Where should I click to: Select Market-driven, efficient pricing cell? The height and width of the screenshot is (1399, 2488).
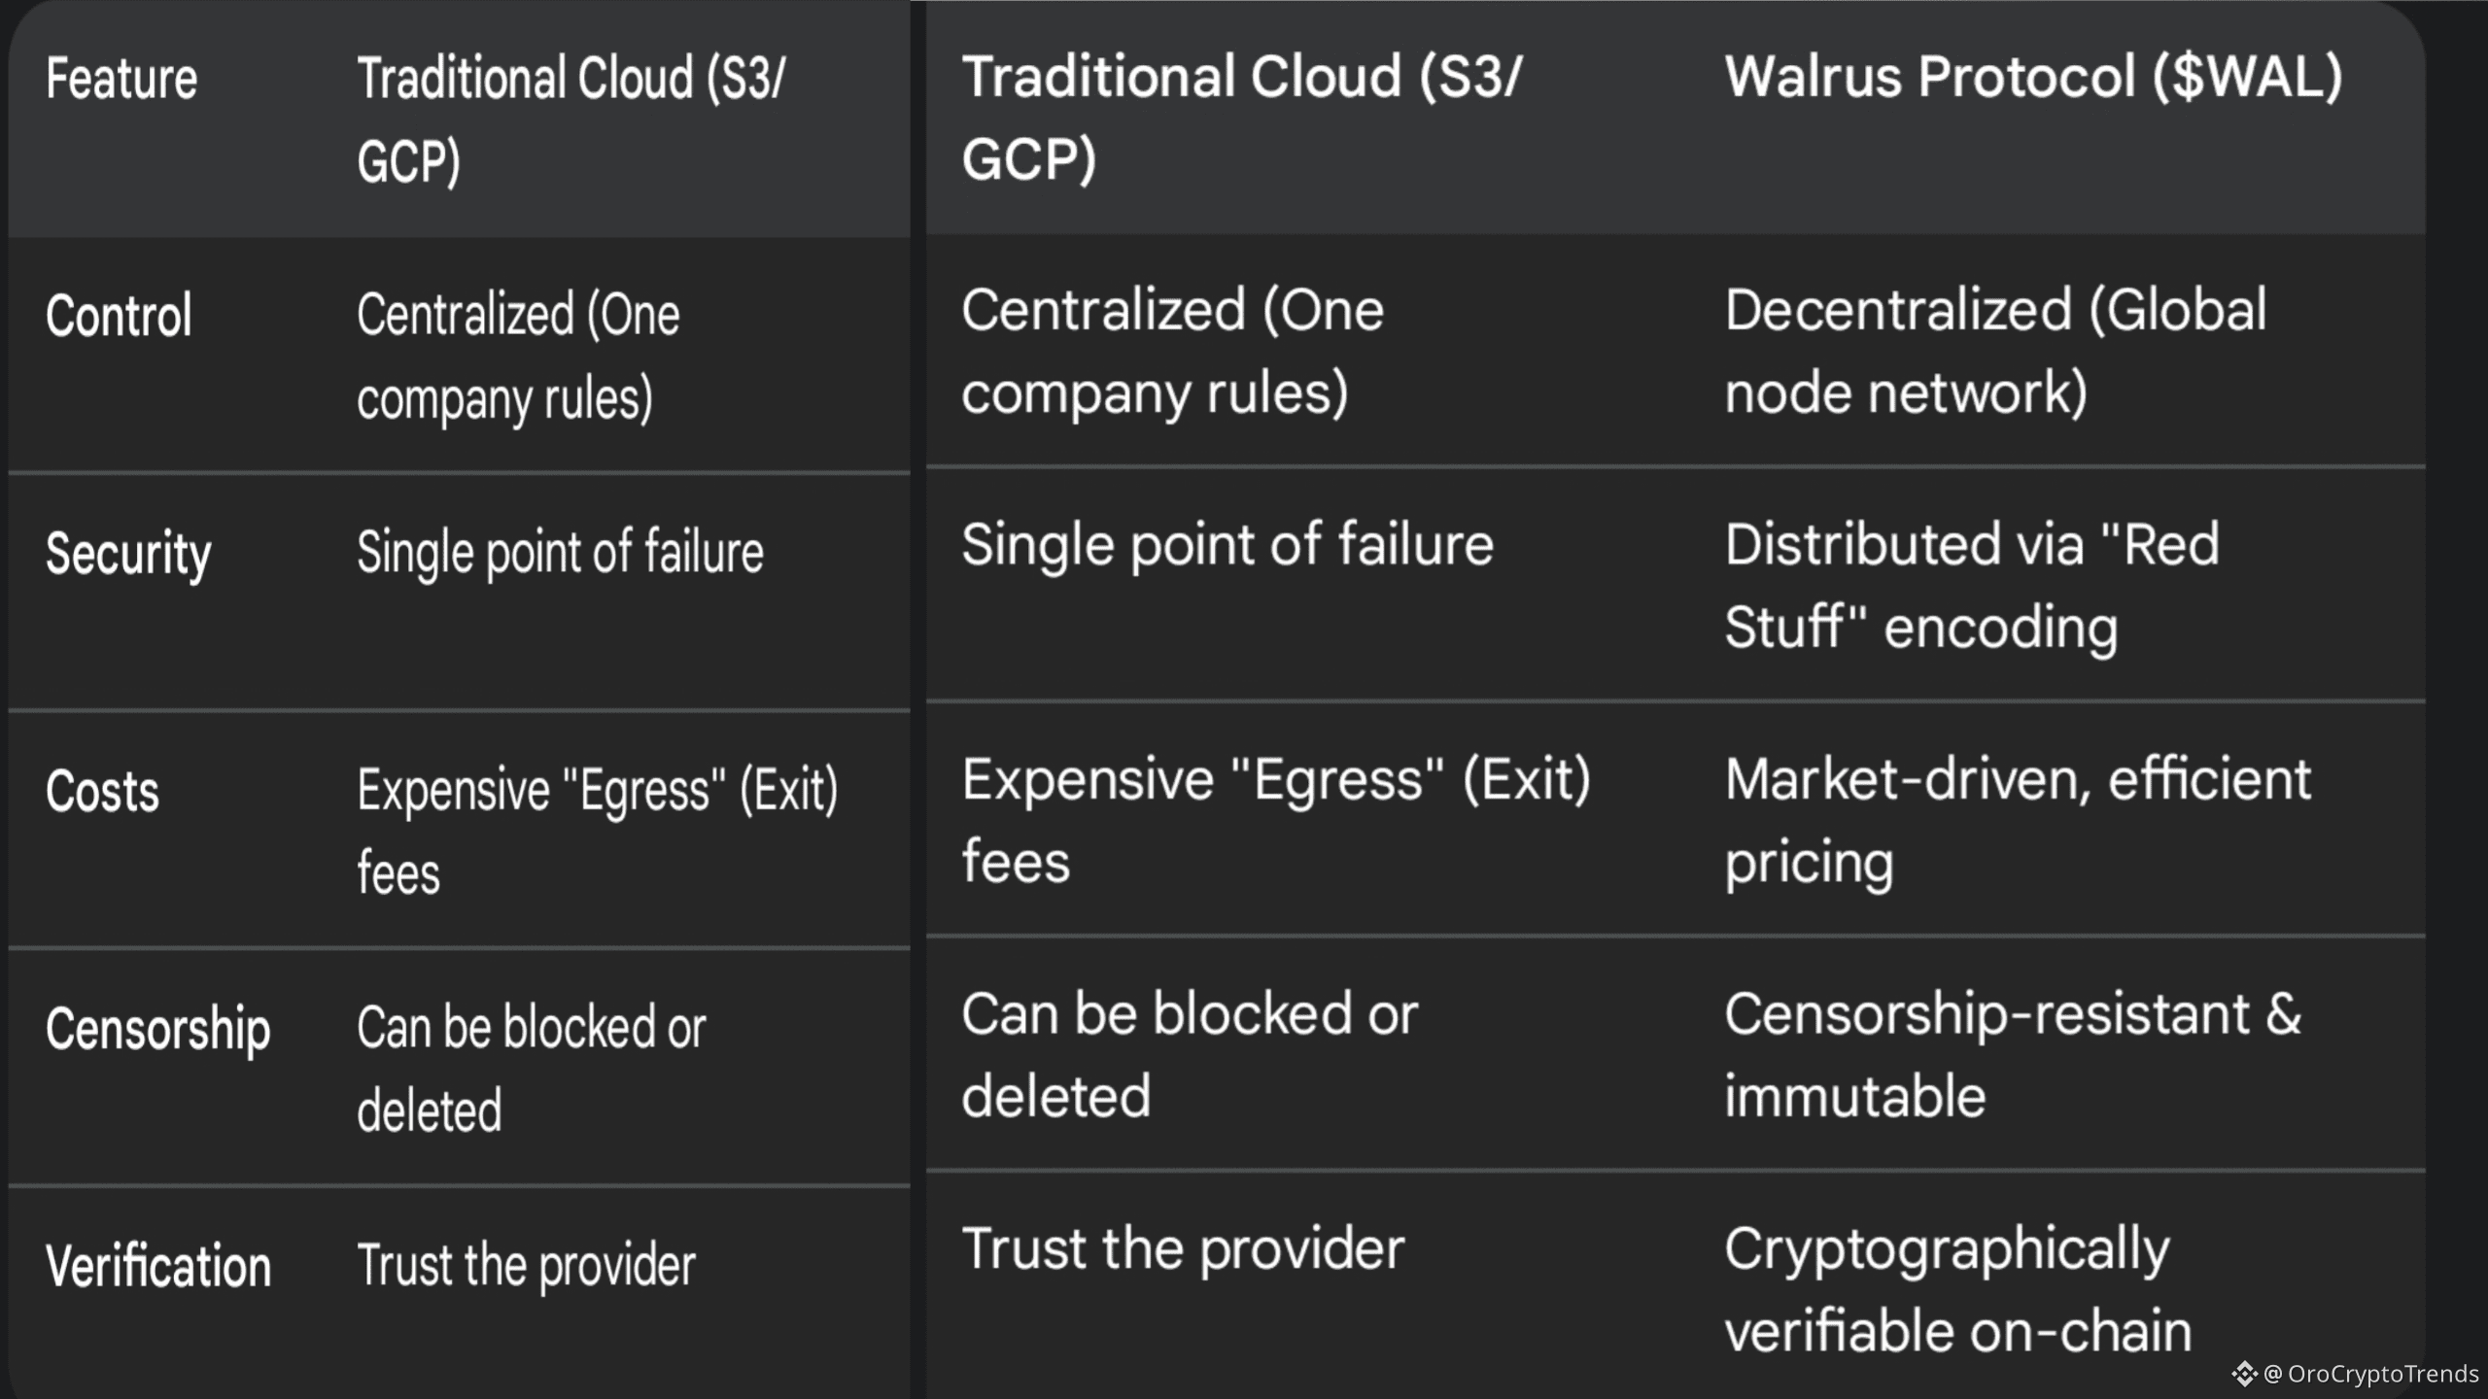[x=2017, y=820]
